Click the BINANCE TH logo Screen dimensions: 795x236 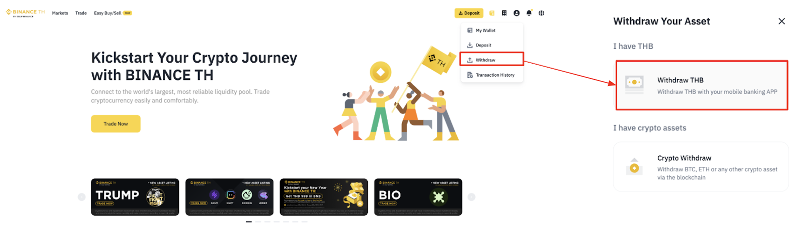pyautogui.click(x=25, y=13)
